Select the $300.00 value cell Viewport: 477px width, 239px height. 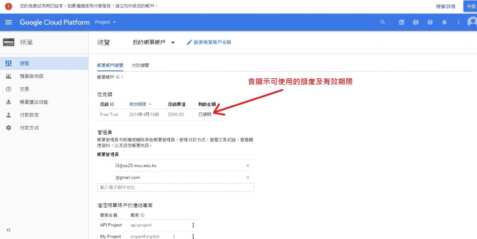pyautogui.click(x=176, y=115)
